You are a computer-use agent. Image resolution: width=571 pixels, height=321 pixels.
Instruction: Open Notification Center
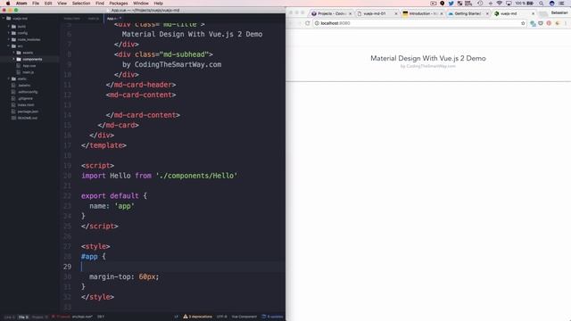561,4
